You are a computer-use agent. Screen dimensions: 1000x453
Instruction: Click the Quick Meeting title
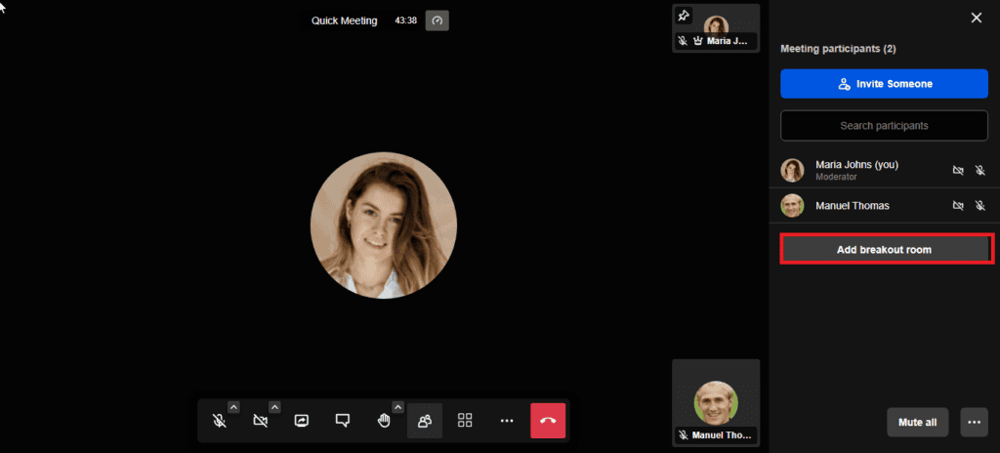(345, 21)
